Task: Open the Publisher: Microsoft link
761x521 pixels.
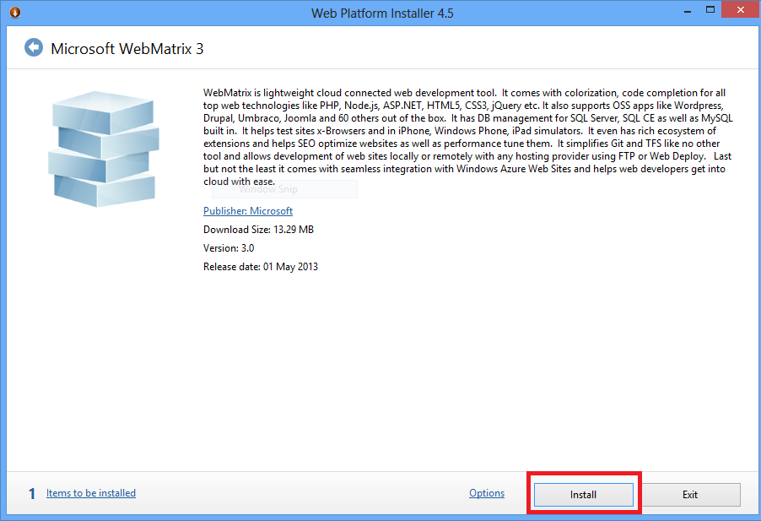Action: click(x=247, y=211)
